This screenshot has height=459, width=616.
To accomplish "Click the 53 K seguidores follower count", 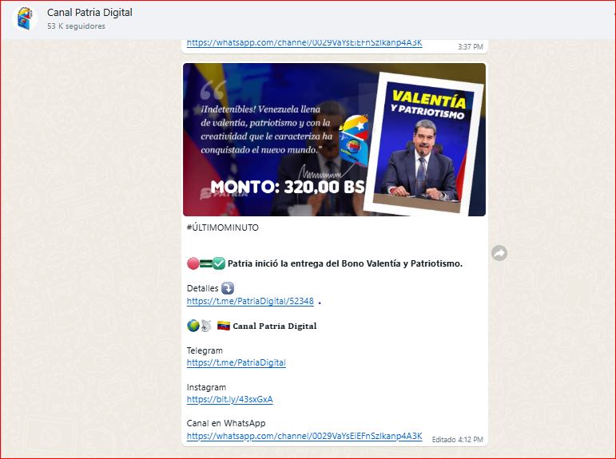I will click(76, 26).
